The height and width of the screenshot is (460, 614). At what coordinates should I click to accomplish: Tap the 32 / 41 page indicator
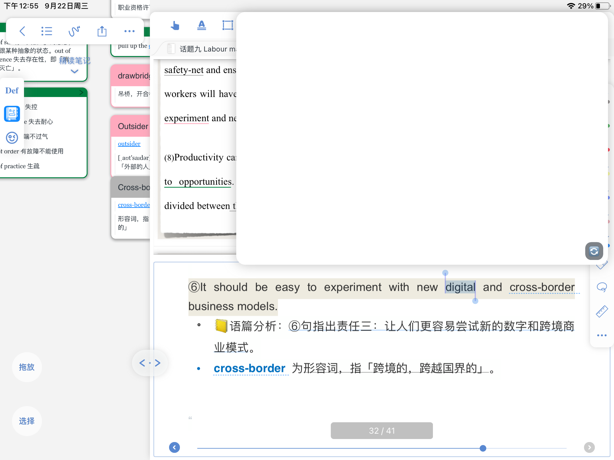pos(382,431)
